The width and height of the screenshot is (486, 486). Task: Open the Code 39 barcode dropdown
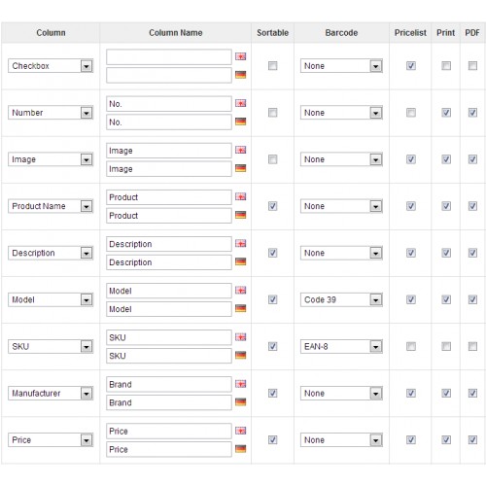pyautogui.click(x=341, y=299)
